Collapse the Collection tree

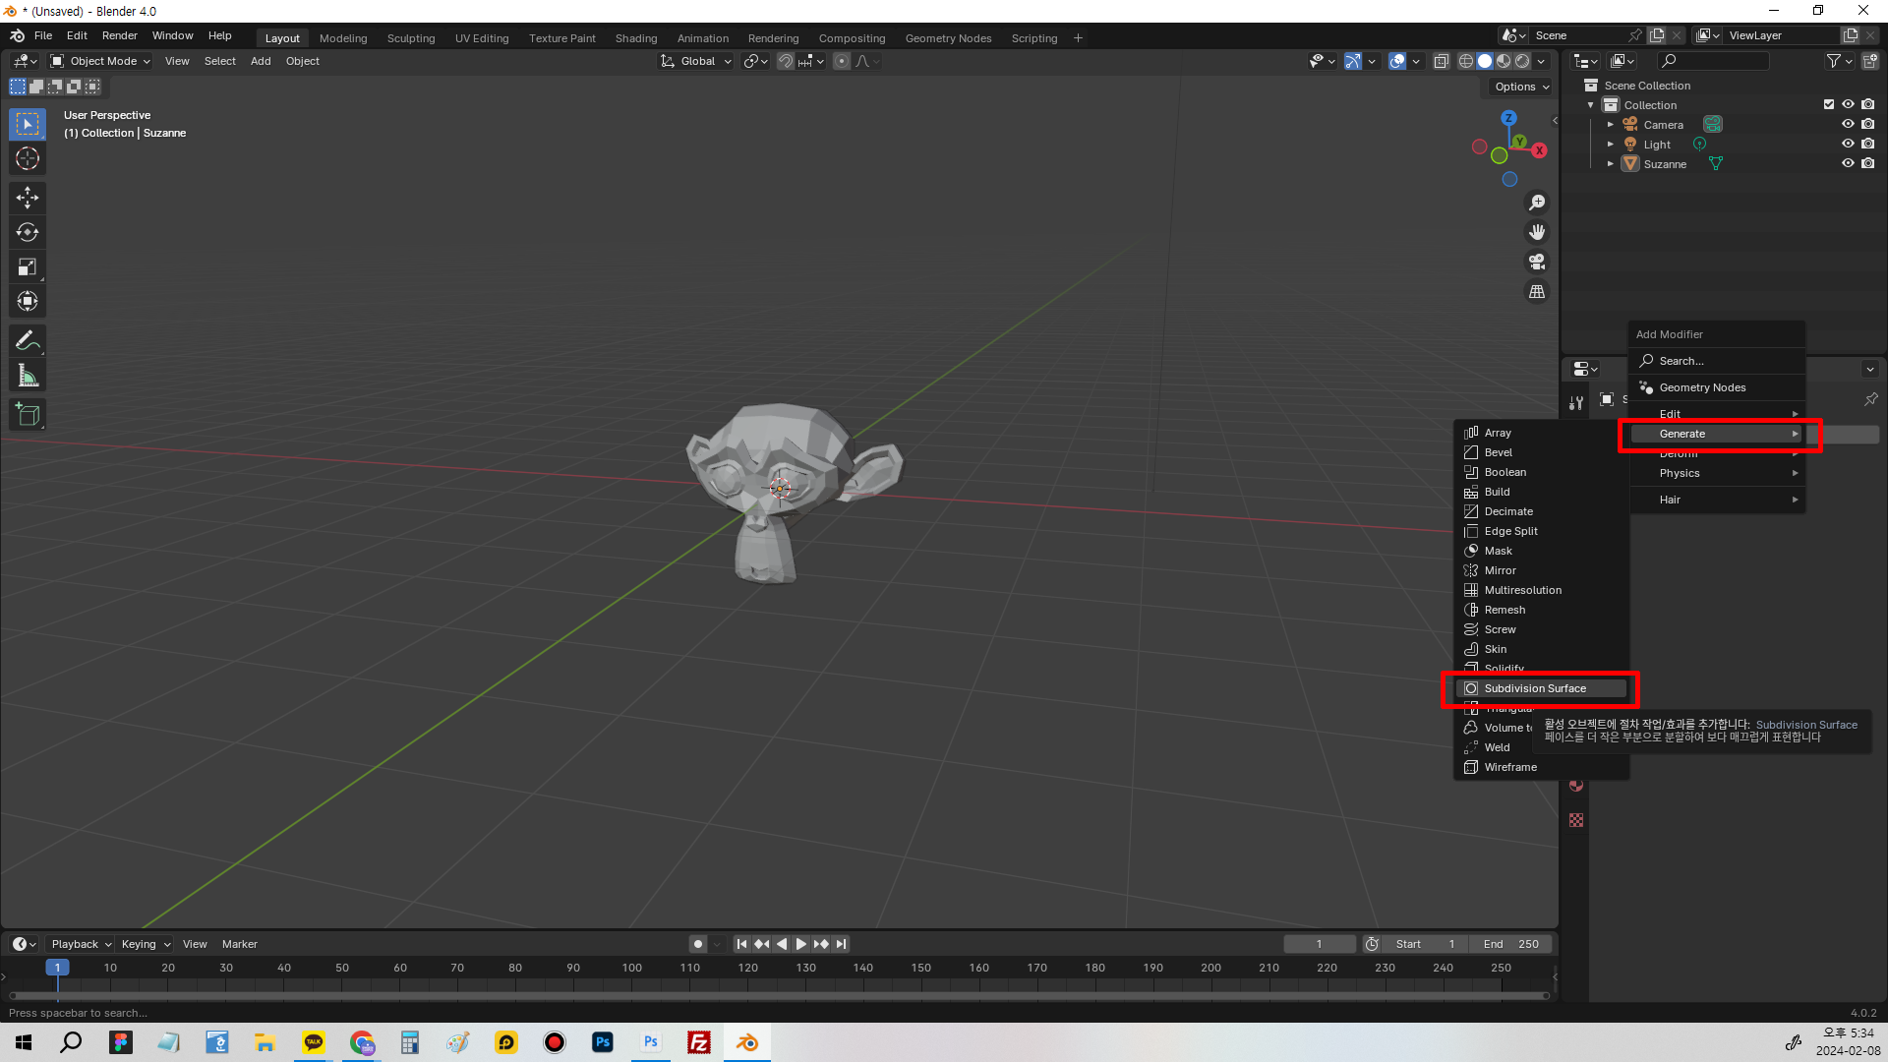(1591, 105)
